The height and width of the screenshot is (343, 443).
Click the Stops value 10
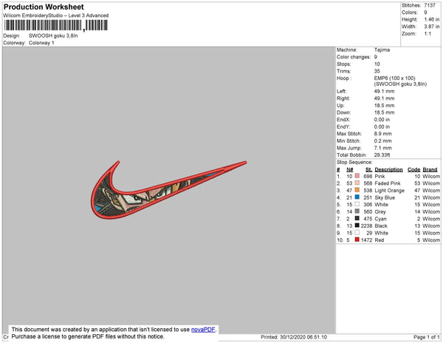(x=377, y=64)
